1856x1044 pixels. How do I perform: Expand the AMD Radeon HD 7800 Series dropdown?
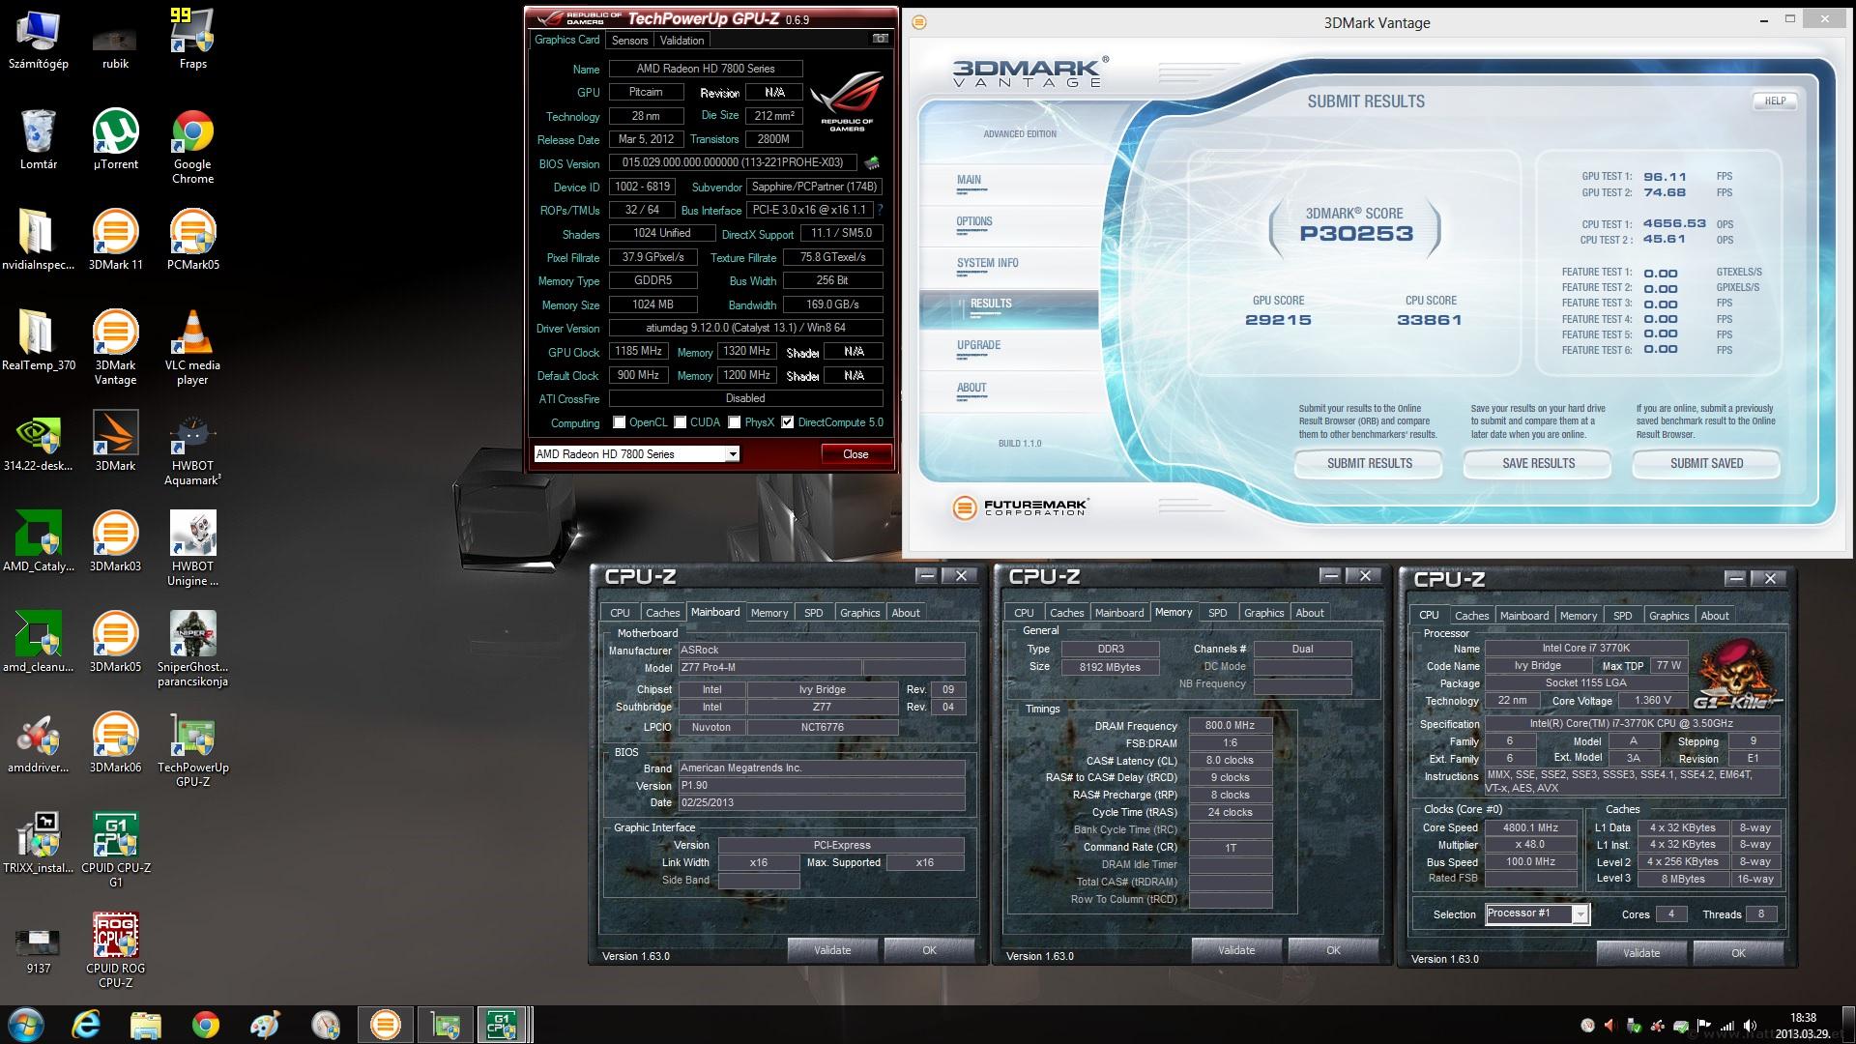(x=732, y=454)
